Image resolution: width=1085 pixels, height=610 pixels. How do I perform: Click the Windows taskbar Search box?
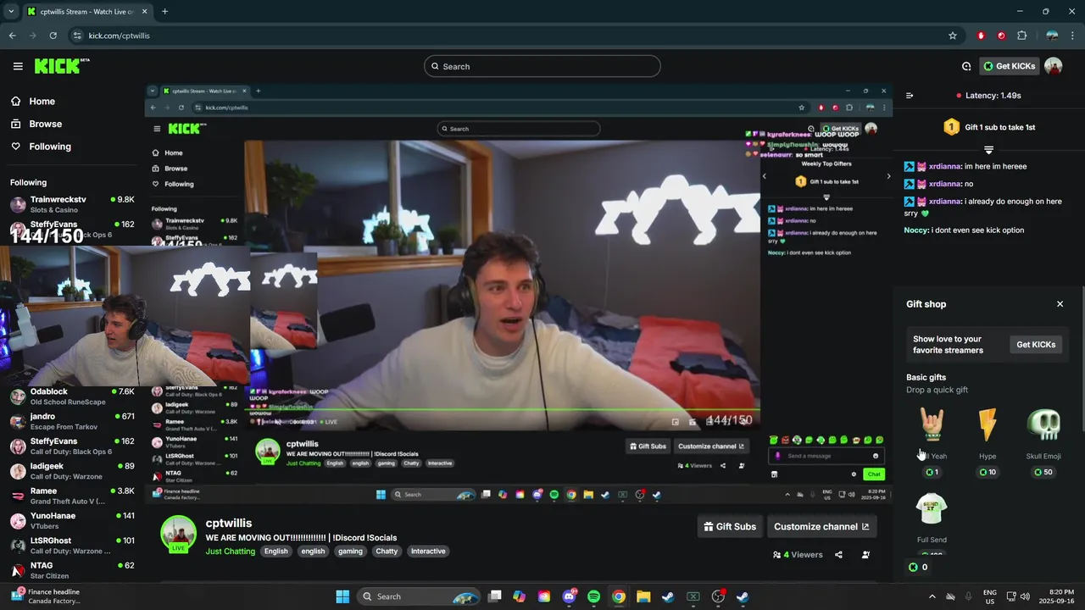click(x=418, y=596)
